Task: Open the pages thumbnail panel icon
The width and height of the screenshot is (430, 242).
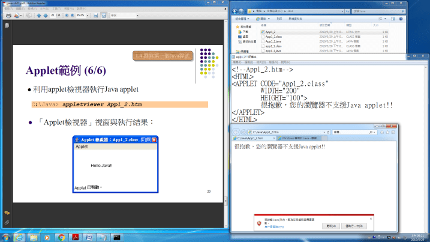Action: coord(7,25)
